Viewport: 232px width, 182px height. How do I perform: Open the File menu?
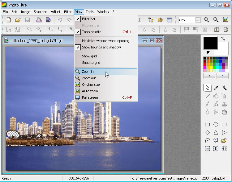pyautogui.click(x=5, y=12)
